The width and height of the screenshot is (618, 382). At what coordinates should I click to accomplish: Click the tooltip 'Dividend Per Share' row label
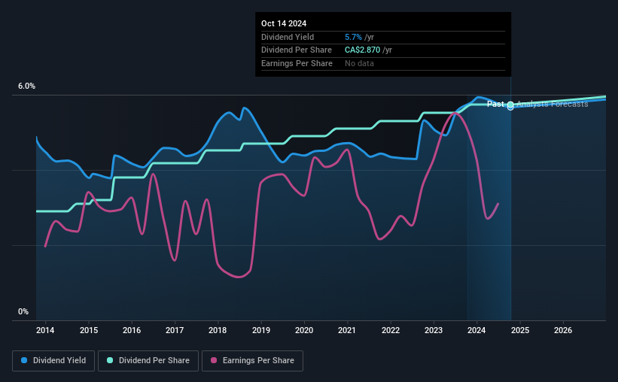pos(297,50)
